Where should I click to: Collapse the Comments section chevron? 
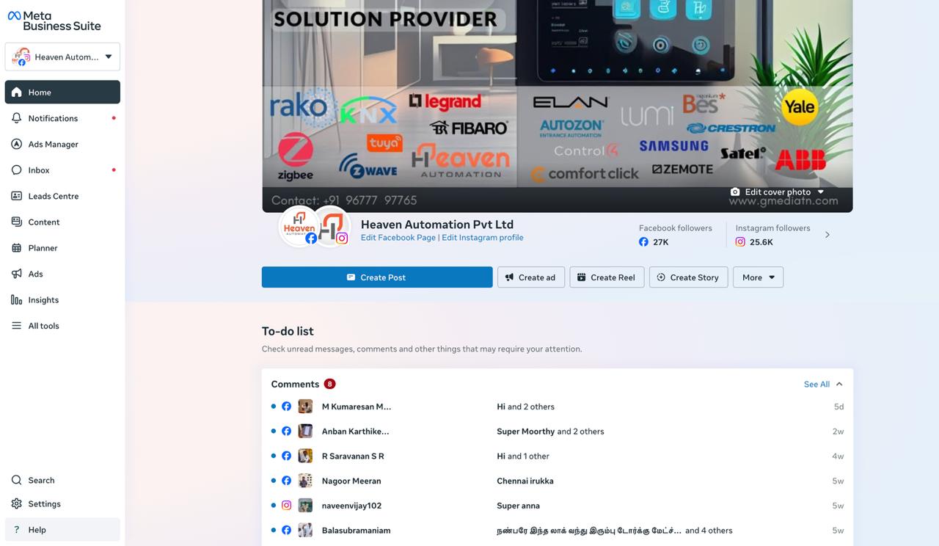(x=839, y=384)
